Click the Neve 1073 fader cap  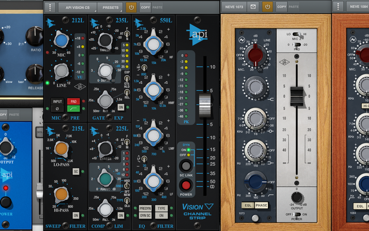point(297,96)
